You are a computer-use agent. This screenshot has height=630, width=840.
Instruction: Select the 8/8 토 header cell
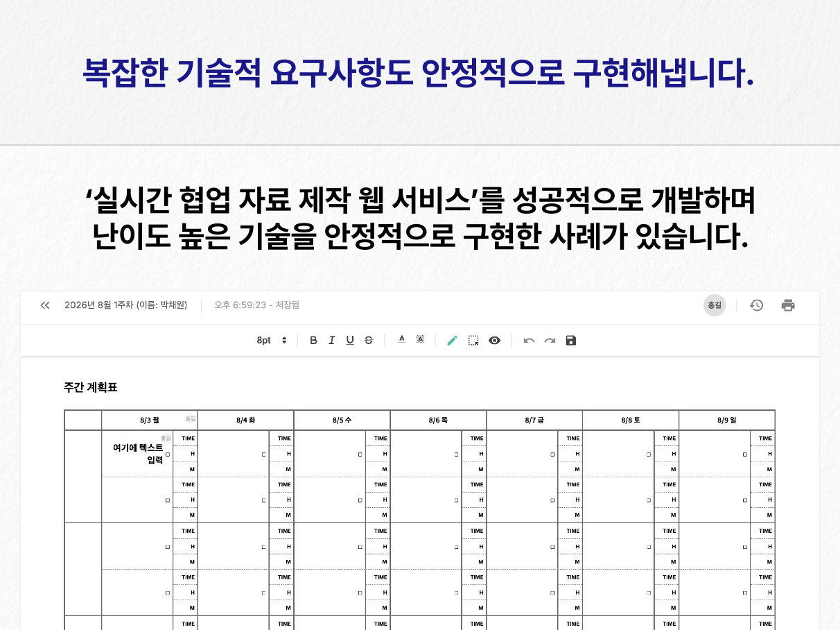pyautogui.click(x=631, y=420)
